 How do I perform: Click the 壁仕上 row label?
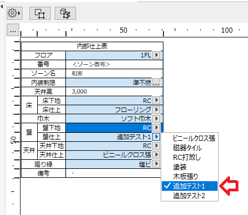(x=51, y=137)
